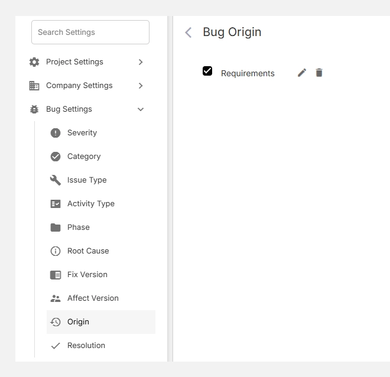Edit the Requirements origin with pencil icon
Image resolution: width=390 pixels, height=377 pixels.
click(302, 73)
